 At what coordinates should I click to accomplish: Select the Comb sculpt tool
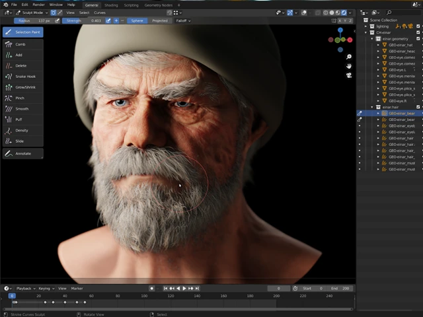pos(21,44)
